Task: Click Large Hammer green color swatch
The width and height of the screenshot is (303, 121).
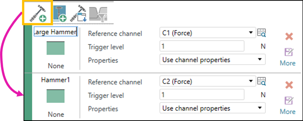Action: pos(55,48)
